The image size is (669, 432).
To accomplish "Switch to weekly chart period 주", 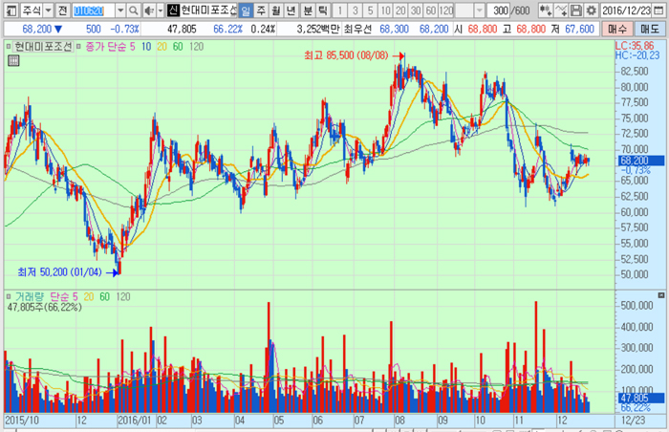I will click(x=261, y=11).
